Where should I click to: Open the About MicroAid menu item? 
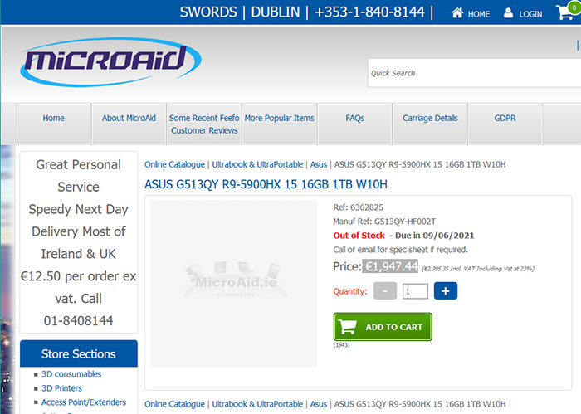[x=129, y=118]
